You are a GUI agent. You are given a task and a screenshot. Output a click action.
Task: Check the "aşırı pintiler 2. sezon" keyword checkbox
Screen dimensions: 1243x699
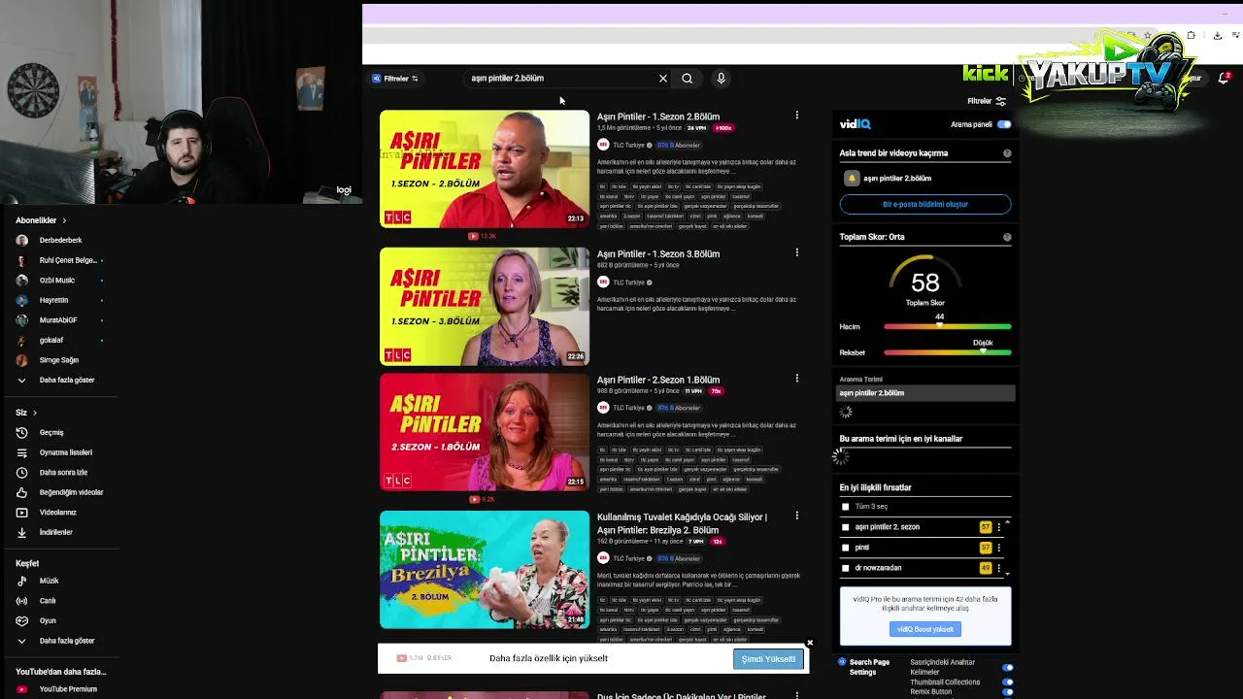845,527
